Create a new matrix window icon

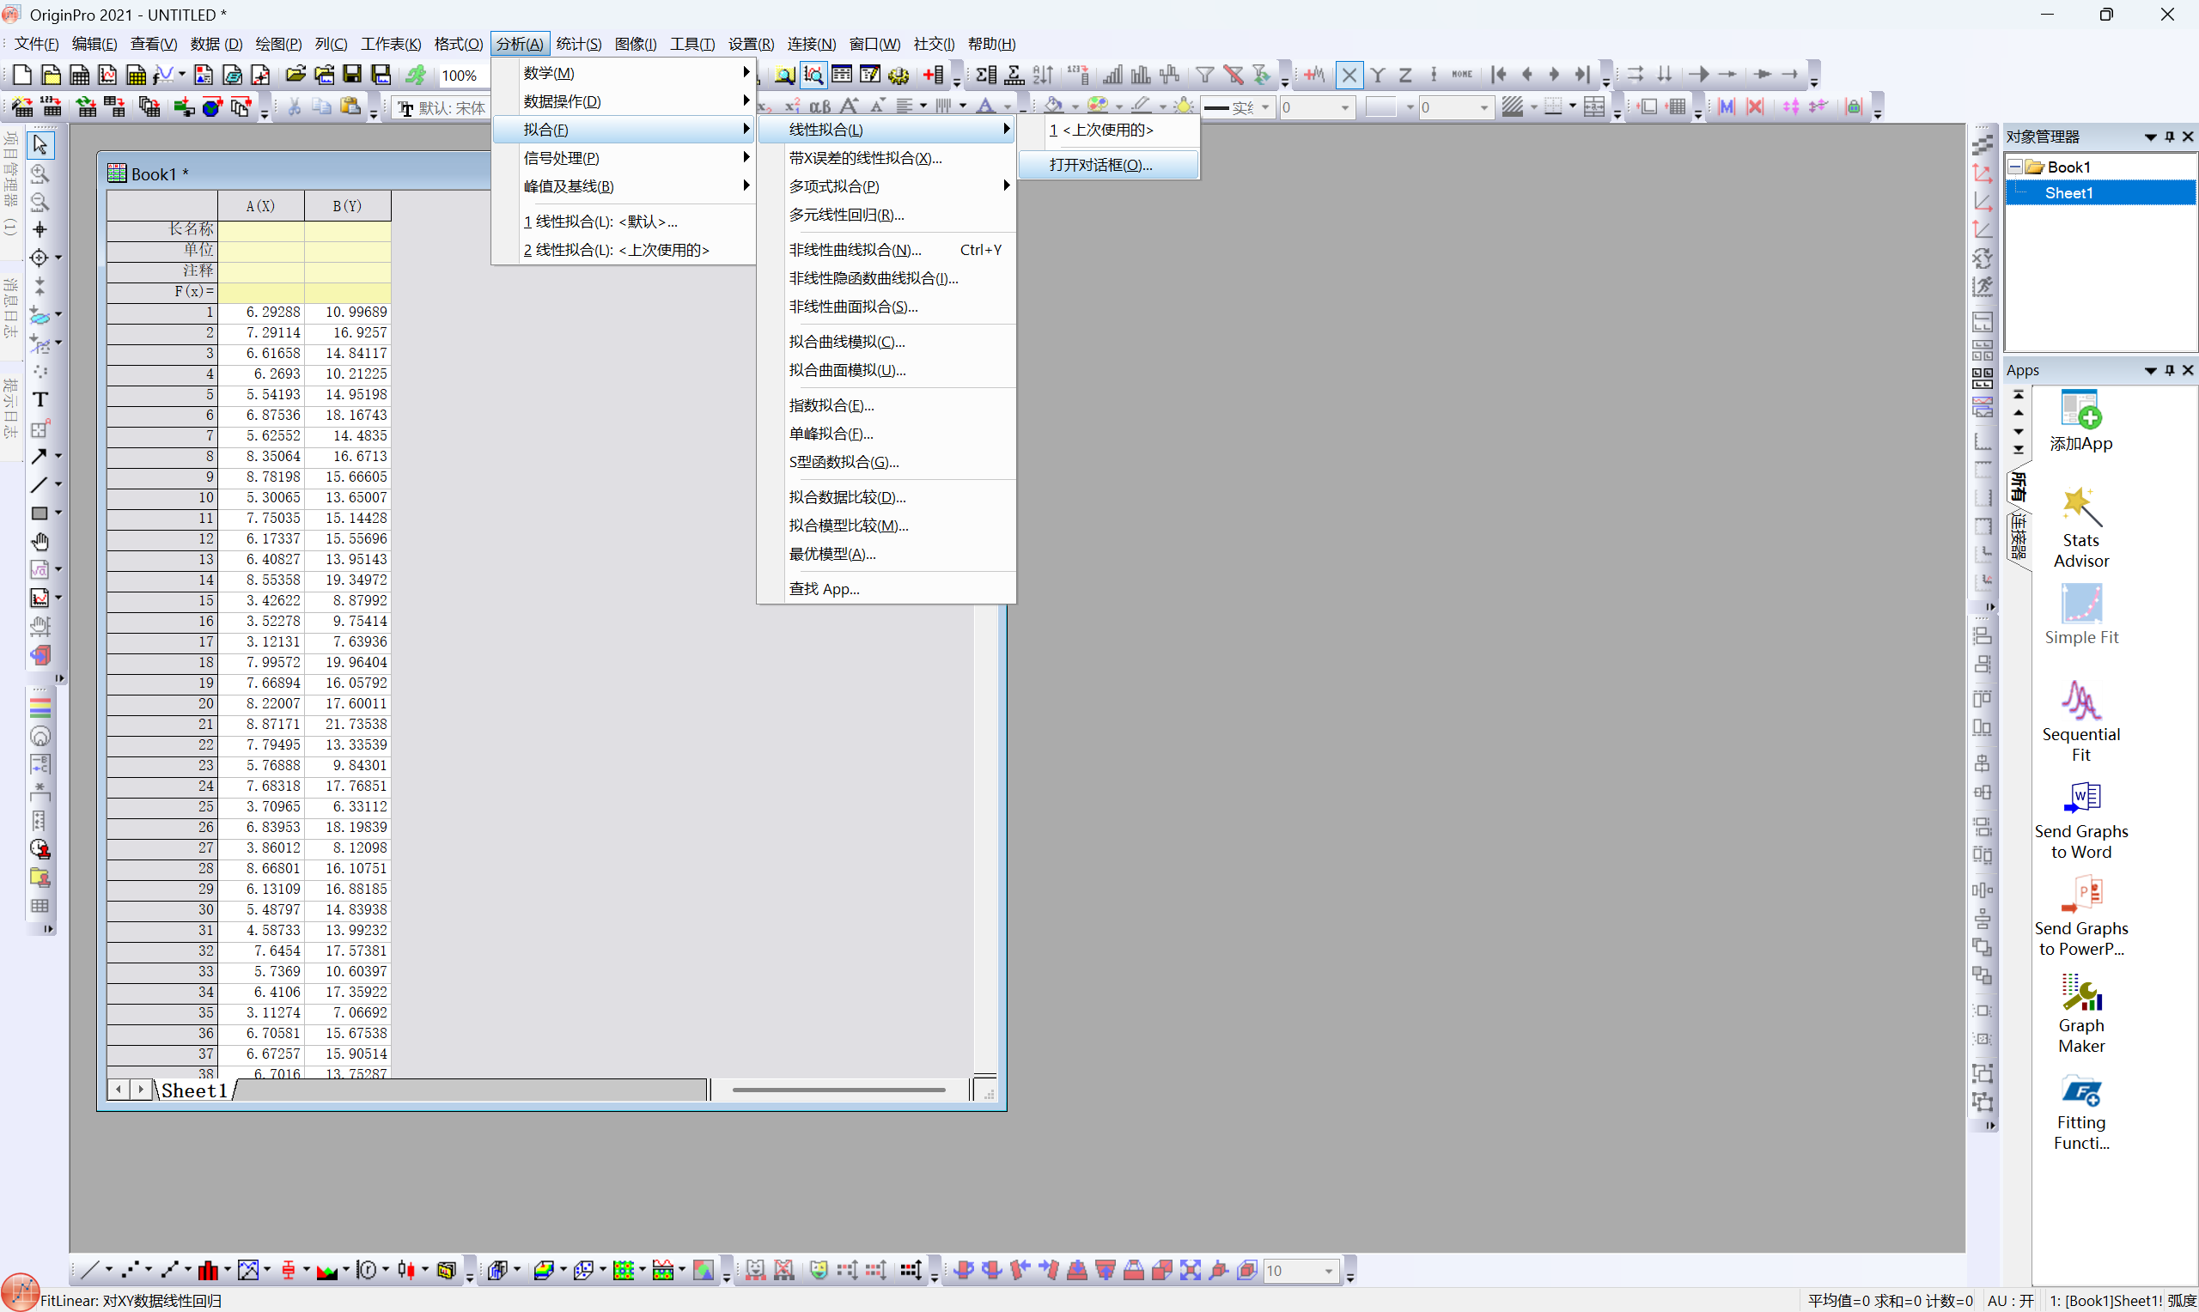pos(137,76)
